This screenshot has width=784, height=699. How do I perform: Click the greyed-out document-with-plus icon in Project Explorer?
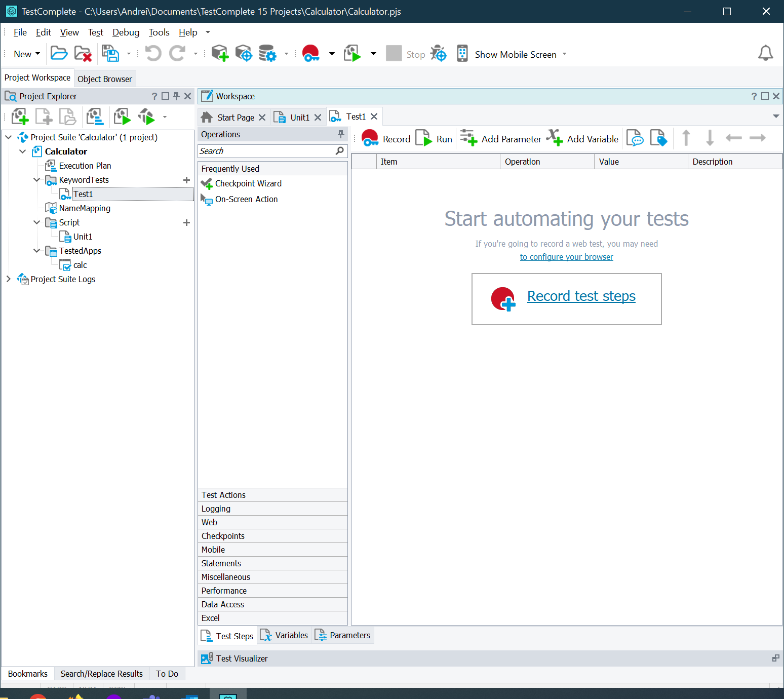44,117
